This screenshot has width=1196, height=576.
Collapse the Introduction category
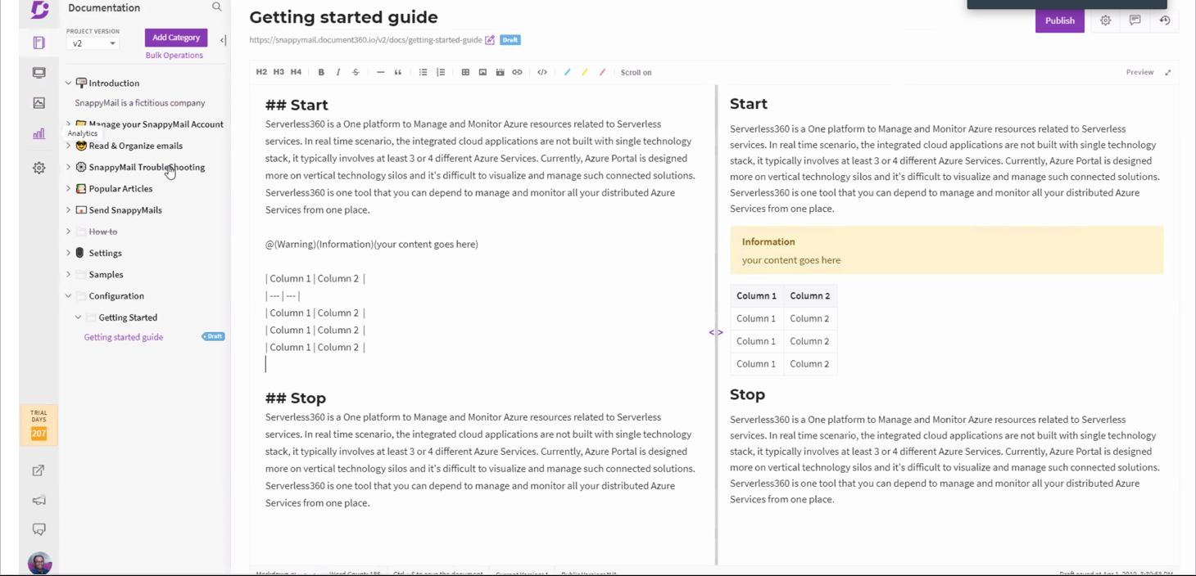(x=69, y=83)
